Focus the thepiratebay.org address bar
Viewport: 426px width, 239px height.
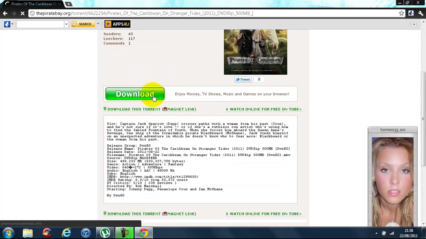tap(213, 13)
